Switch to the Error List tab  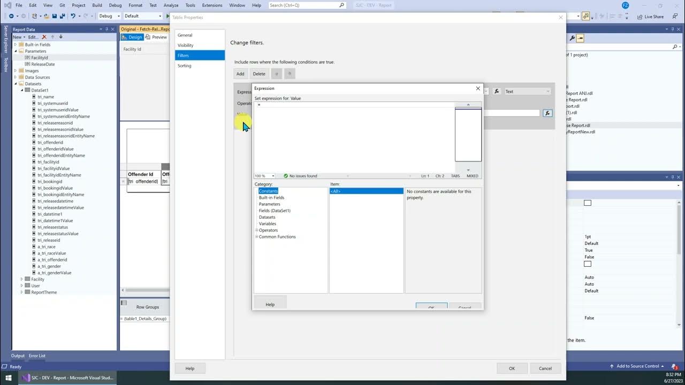(x=37, y=356)
